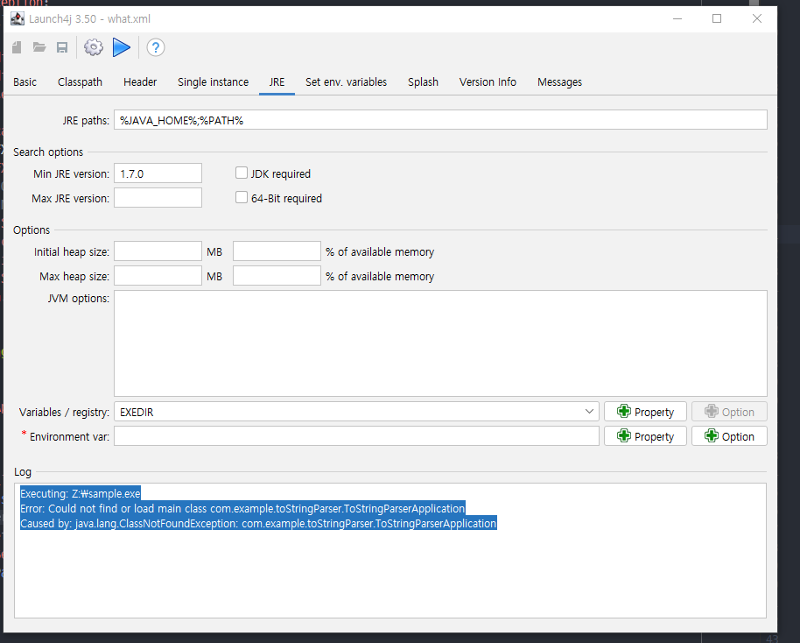Go to the Header tab
Viewport: 800px width, 643px height.
coord(140,82)
